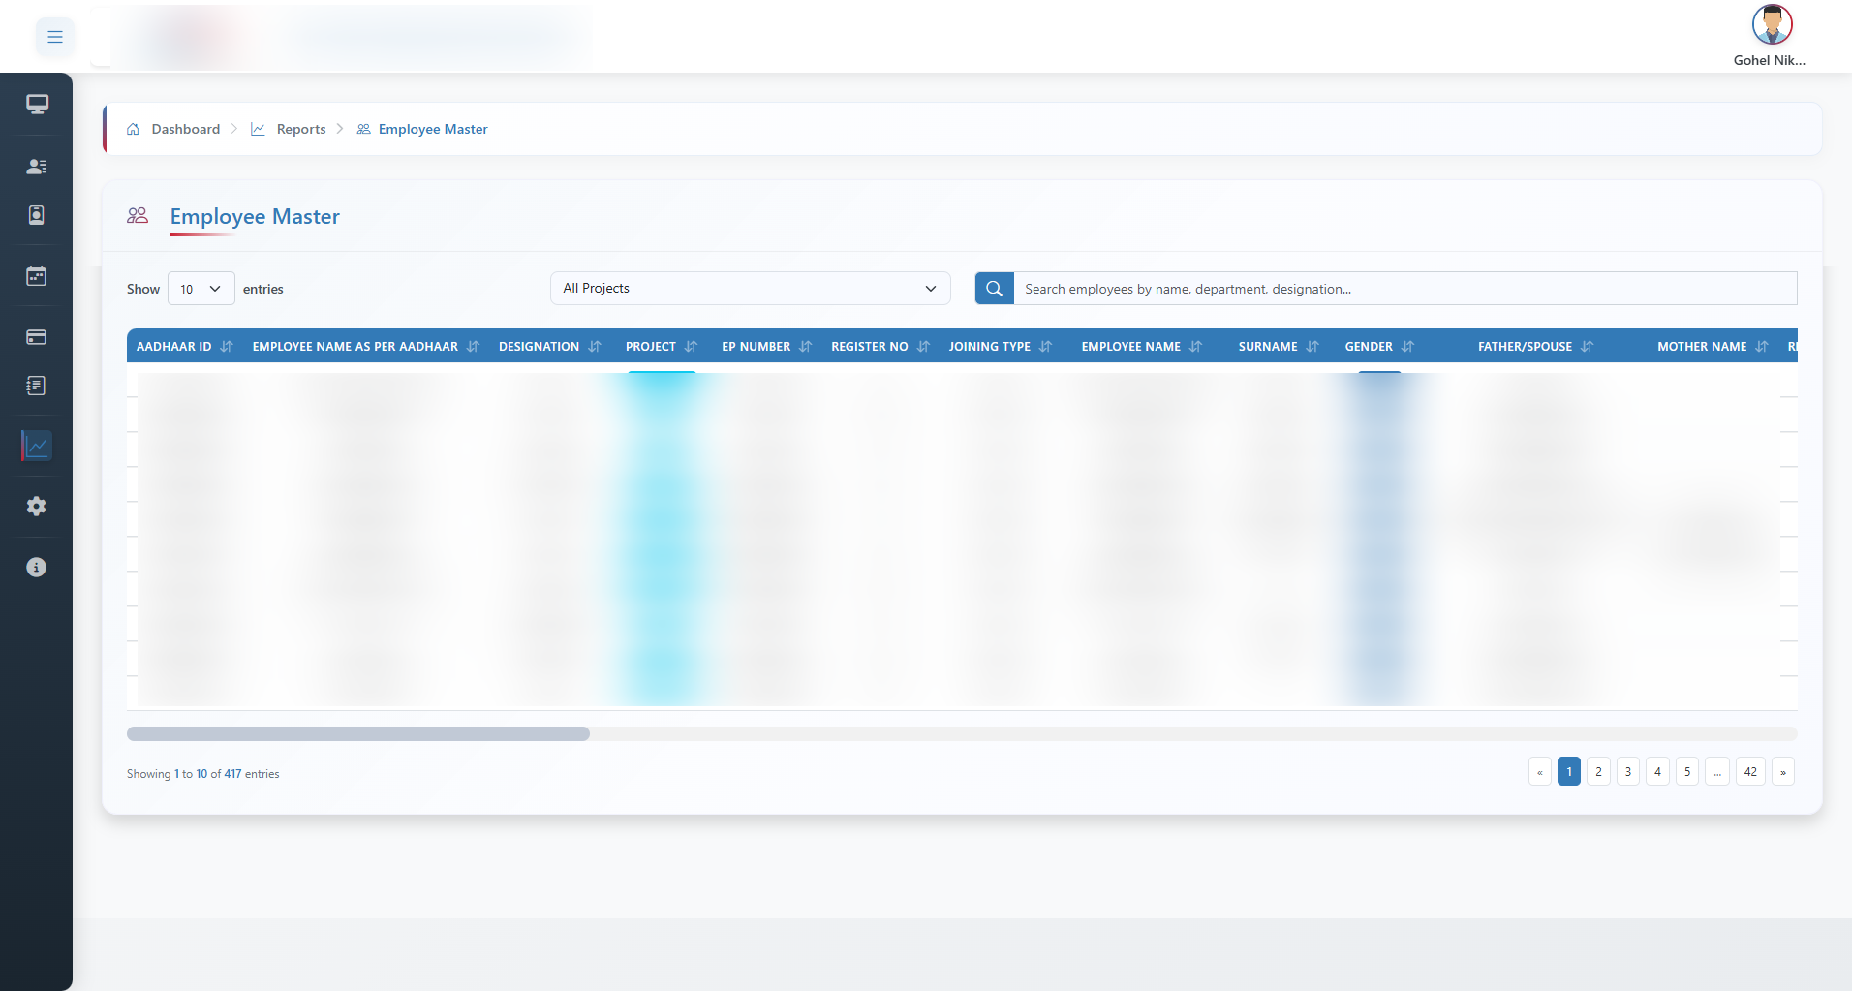Open the calendar attendance icon in sidebar
This screenshot has height=991, width=1852.
click(x=36, y=276)
